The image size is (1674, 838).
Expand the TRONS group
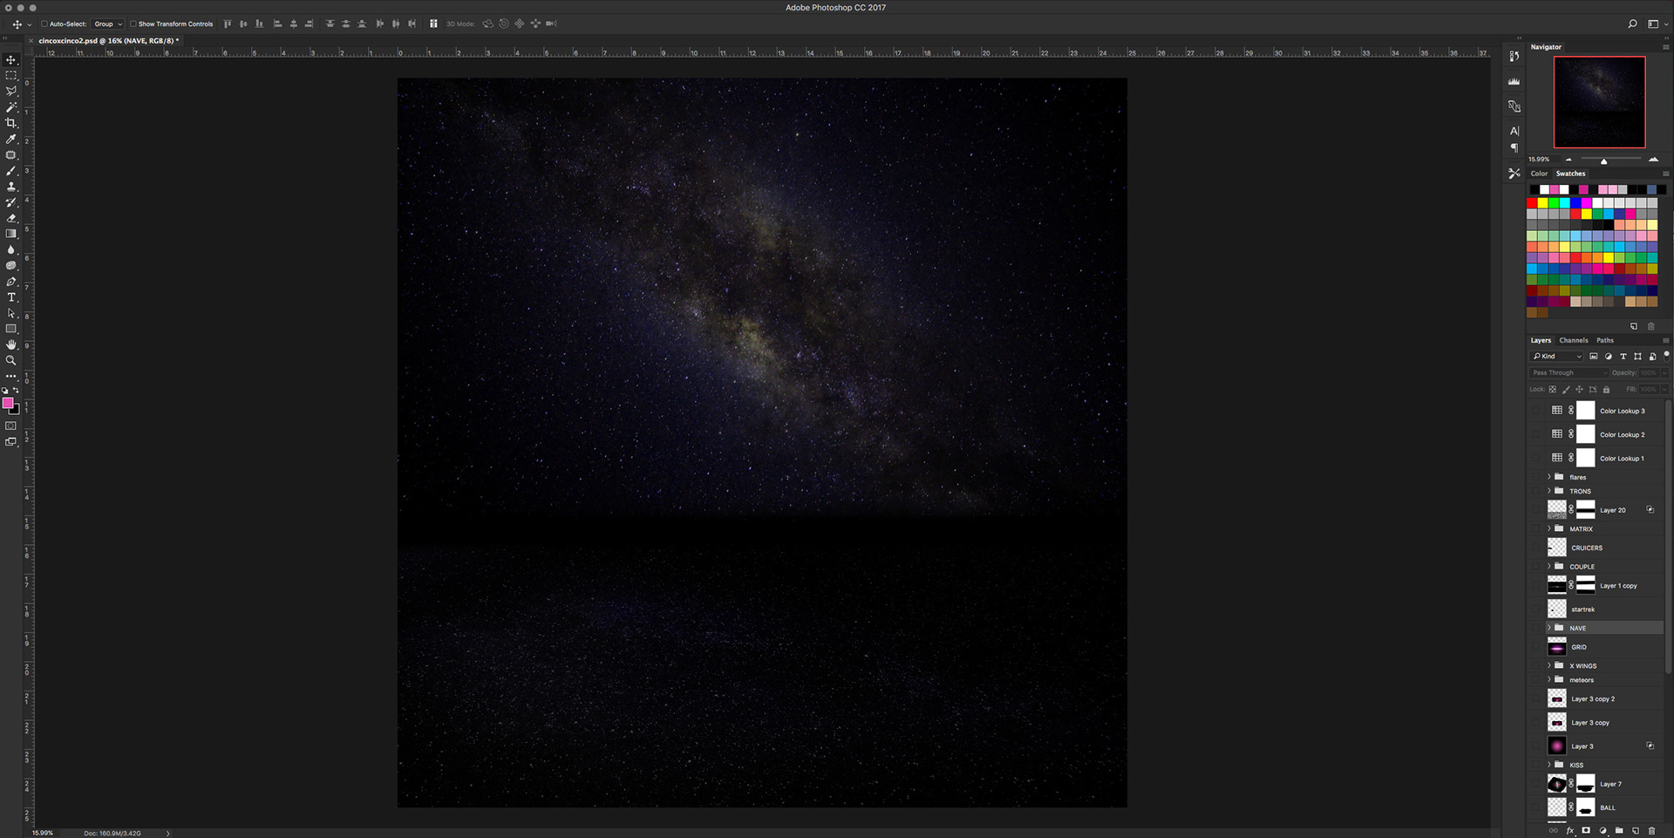1549,491
